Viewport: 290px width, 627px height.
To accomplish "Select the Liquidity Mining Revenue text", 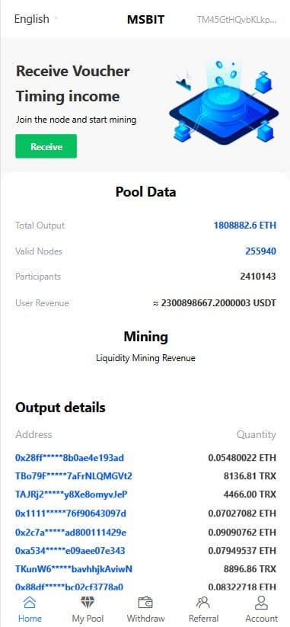I will [145, 358].
